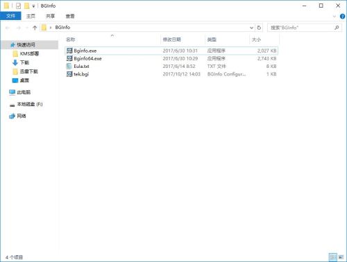Refresh the BGInfo folder
This screenshot has width=347, height=262.
click(259, 28)
